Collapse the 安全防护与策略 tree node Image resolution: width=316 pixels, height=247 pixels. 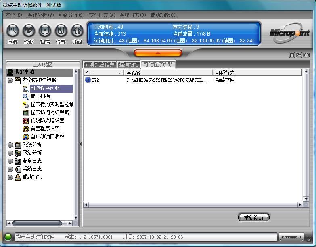point(10,81)
